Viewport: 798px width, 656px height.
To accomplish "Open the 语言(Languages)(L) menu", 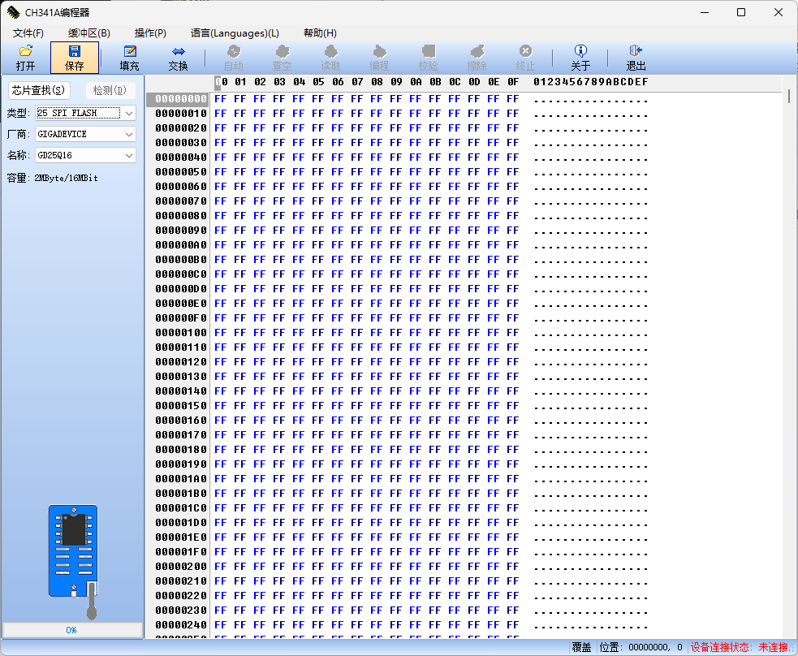I will 235,33.
